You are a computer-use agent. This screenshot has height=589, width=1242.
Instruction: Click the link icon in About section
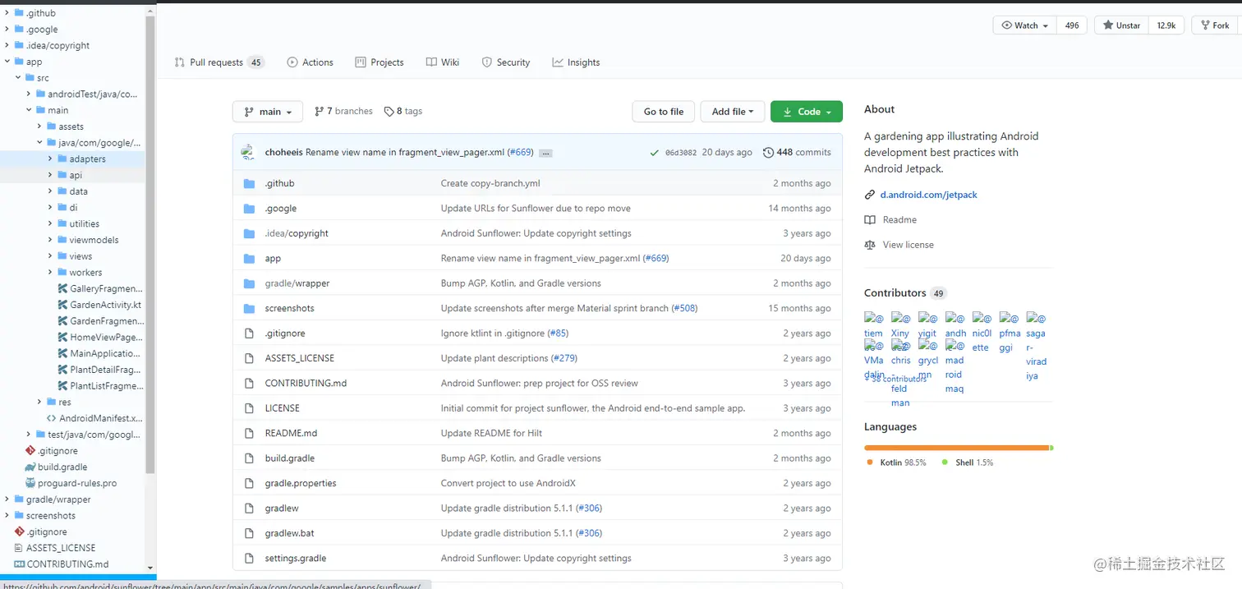pos(870,195)
